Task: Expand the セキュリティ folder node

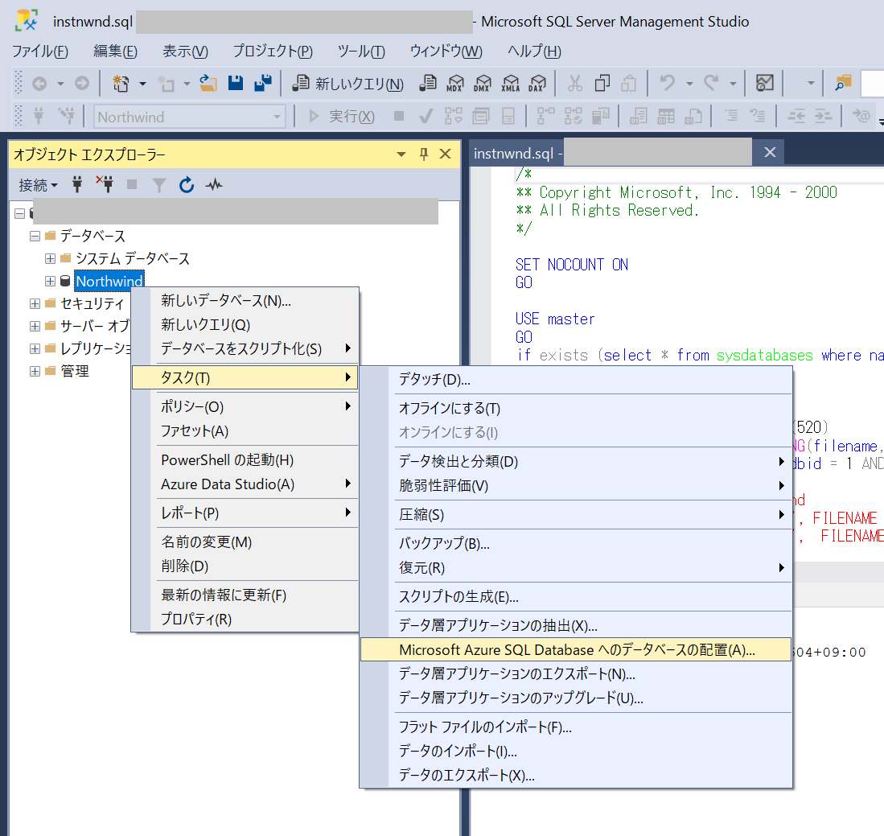Action: click(x=35, y=303)
